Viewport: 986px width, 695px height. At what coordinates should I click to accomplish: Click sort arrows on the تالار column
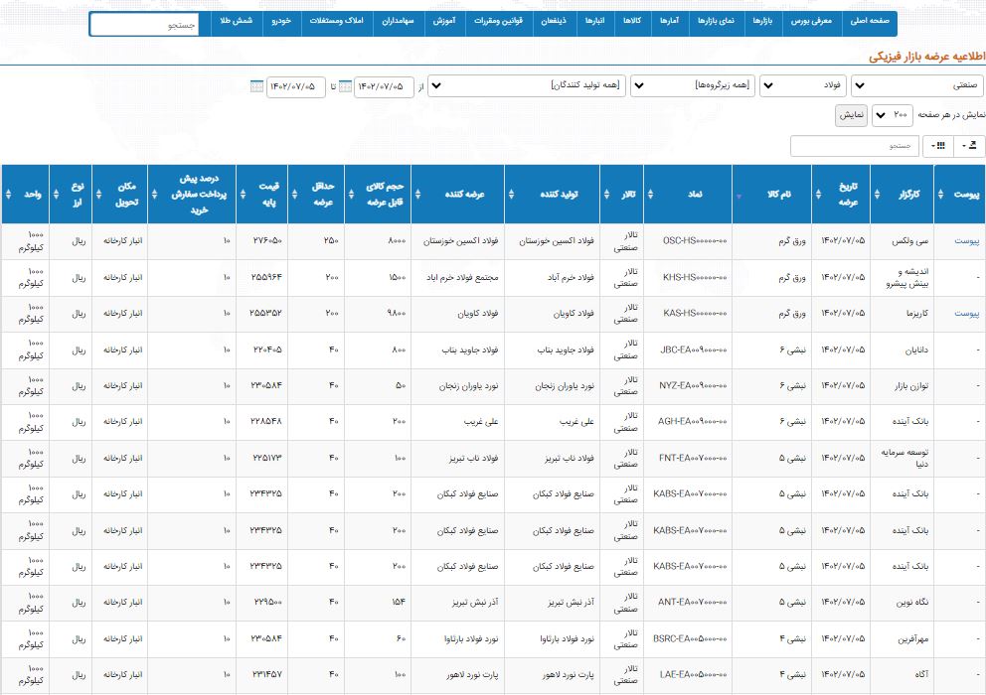(x=607, y=195)
